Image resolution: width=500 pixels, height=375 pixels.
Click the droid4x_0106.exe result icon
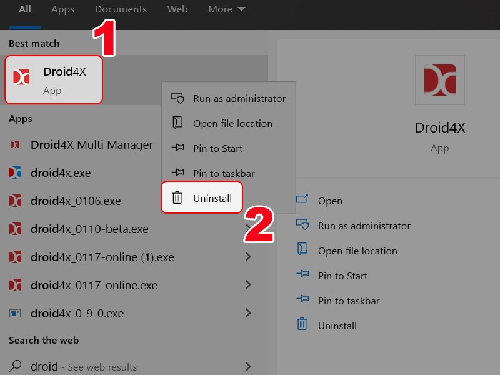(x=15, y=201)
